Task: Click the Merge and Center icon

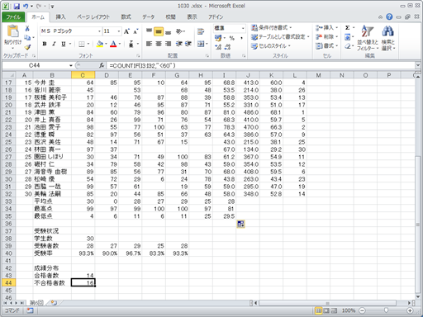Action: [201, 44]
